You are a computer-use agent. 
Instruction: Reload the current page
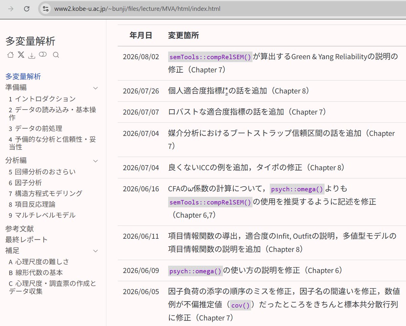26,9
